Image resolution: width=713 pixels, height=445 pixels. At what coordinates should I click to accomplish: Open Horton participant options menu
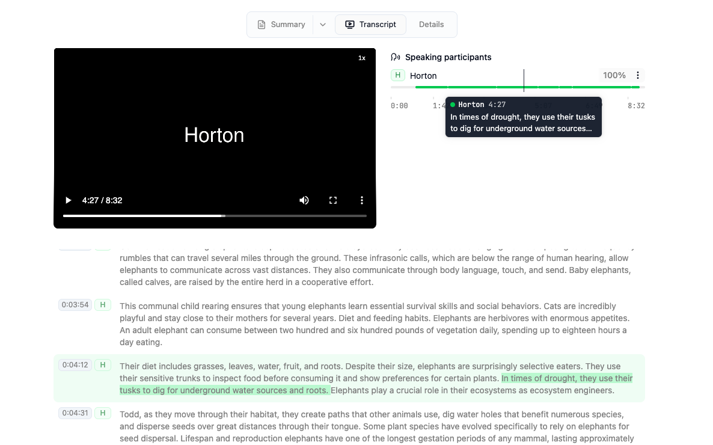tap(637, 76)
